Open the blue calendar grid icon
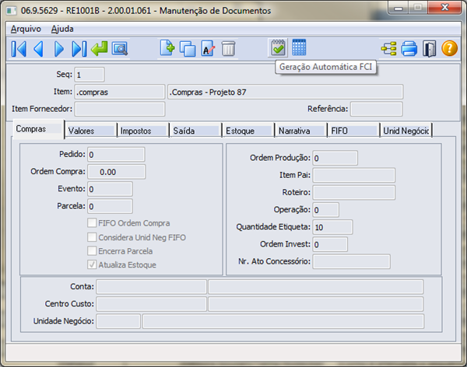This screenshot has height=367, width=467. click(299, 47)
